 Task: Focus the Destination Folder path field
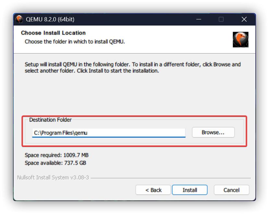(x=109, y=133)
